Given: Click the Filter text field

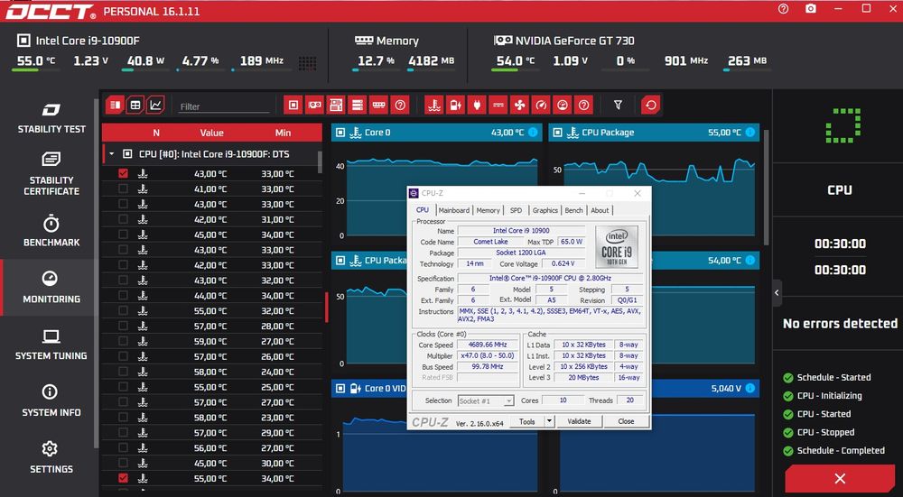Looking at the screenshot, I should point(224,106).
